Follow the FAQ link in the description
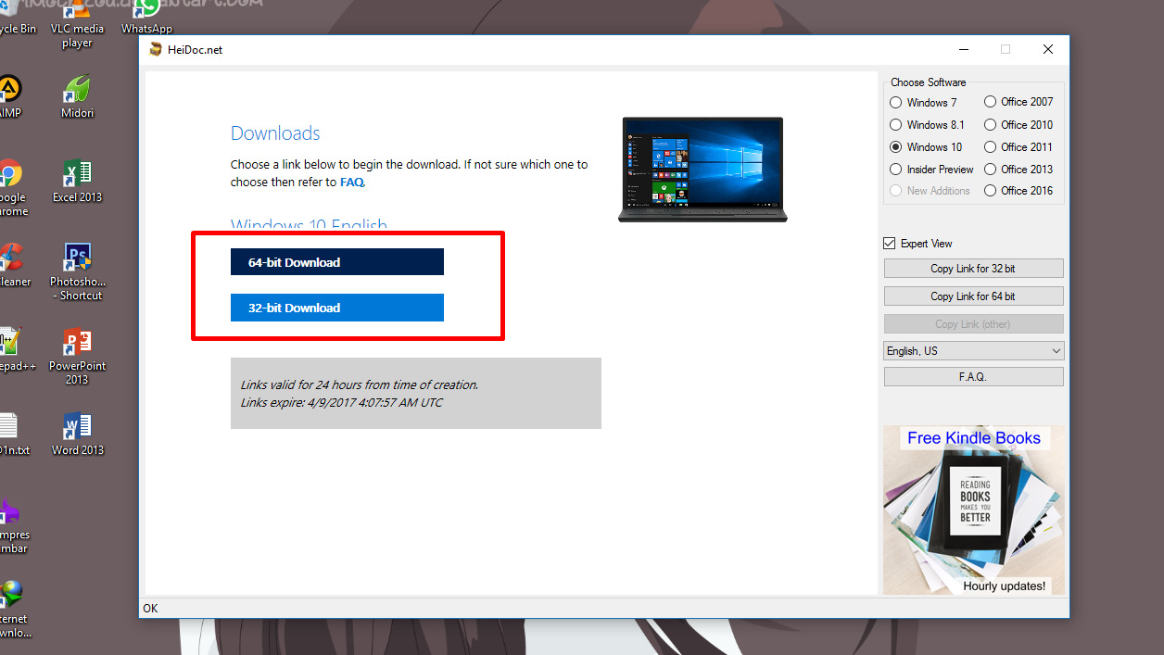Viewport: 1164px width, 655px height. [x=351, y=183]
